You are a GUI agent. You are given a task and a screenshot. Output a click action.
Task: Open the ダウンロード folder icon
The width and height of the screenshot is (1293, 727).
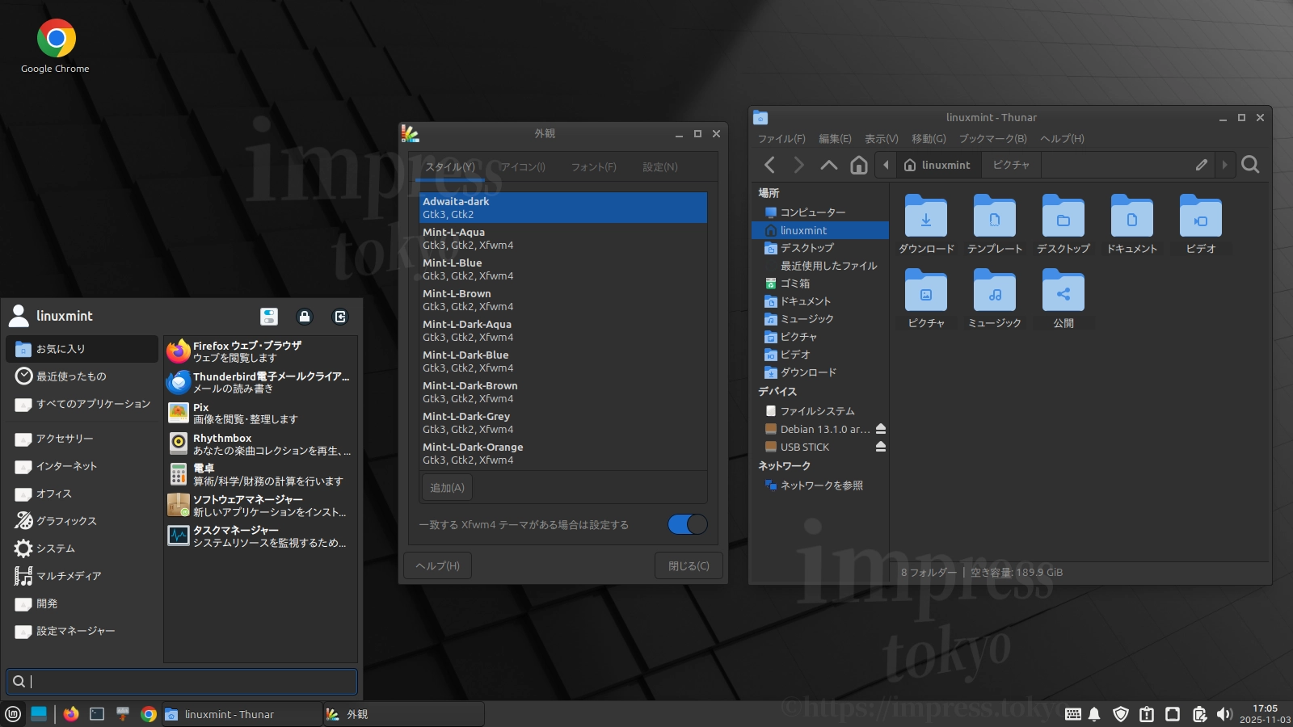pyautogui.click(x=926, y=225)
